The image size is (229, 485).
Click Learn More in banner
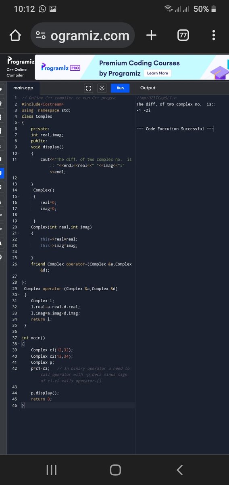coord(158,73)
